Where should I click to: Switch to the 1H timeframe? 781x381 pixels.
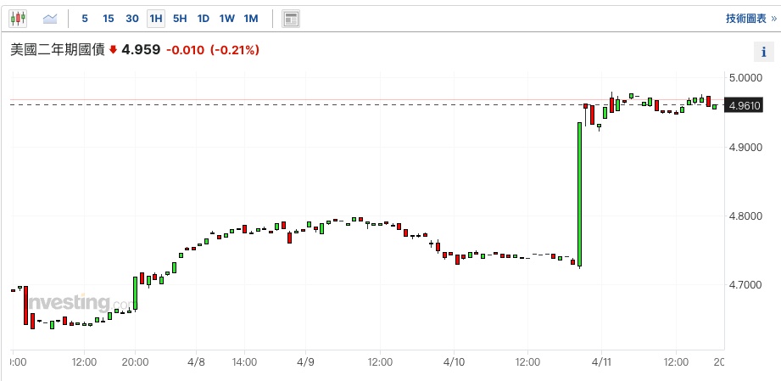pos(155,18)
